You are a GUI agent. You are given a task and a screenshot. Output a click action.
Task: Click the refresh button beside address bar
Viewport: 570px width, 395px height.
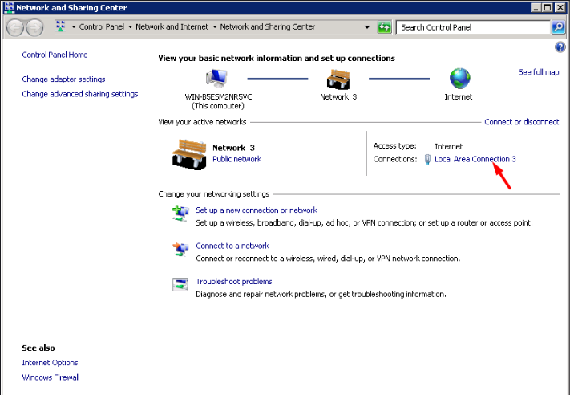[384, 27]
